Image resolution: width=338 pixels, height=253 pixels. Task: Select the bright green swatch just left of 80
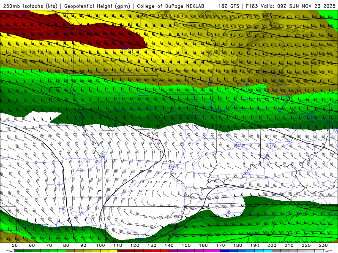[x=62, y=251]
